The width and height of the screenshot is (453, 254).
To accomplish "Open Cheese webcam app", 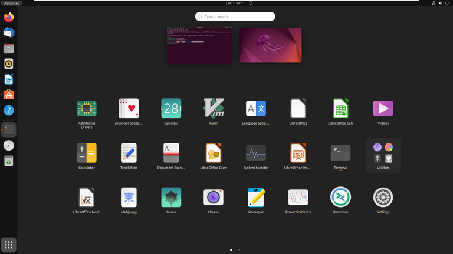I will pos(214,198).
